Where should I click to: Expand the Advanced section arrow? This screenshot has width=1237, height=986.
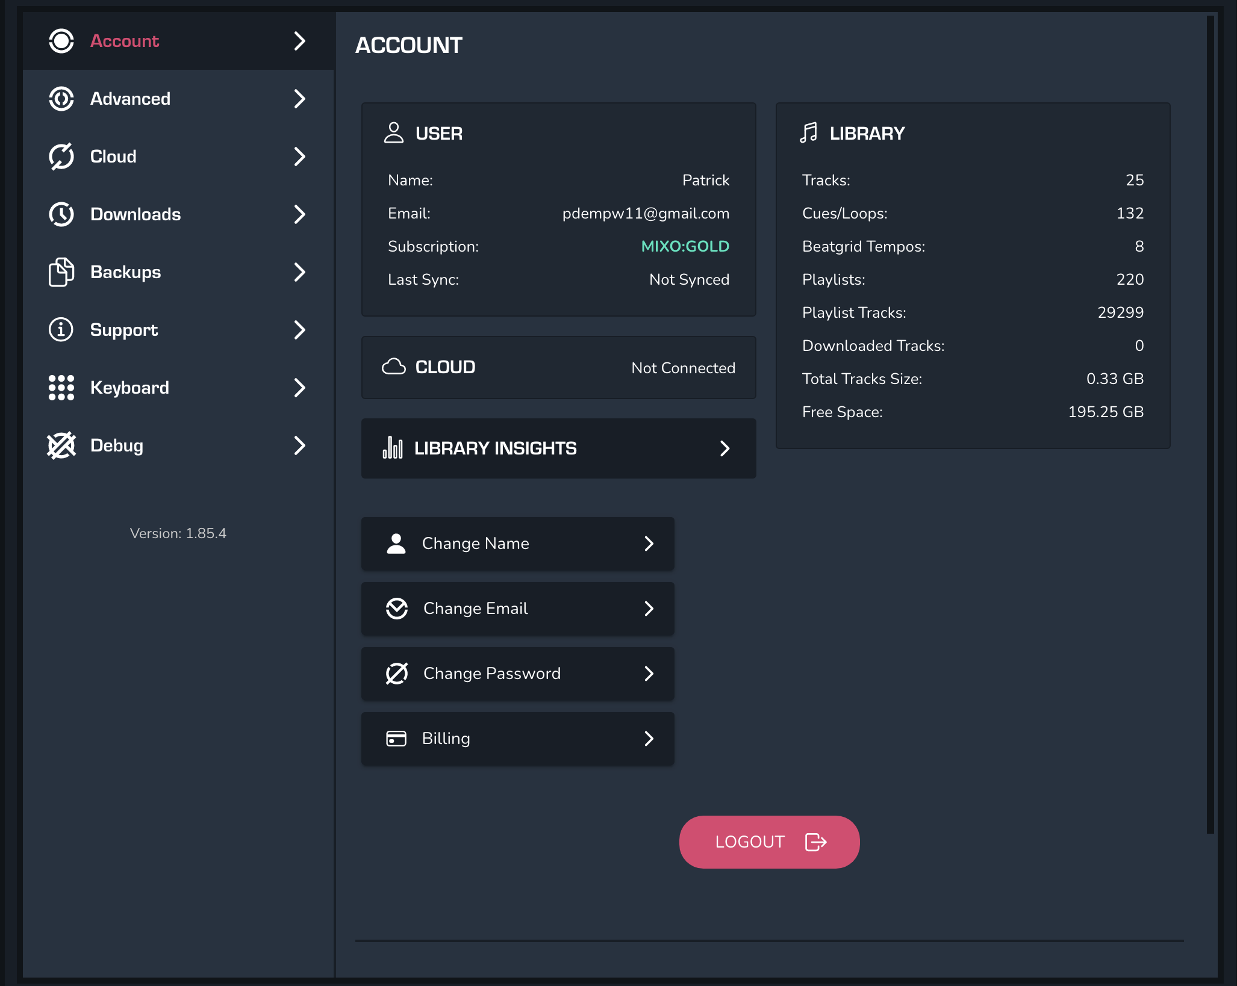(299, 99)
